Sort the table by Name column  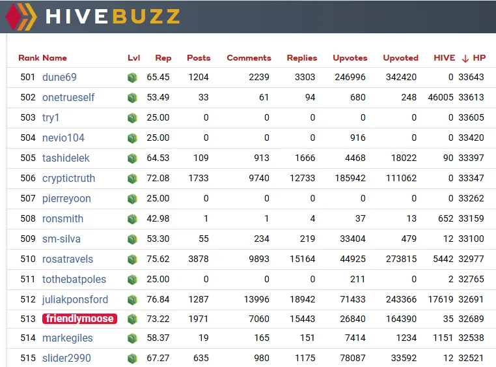tap(55, 58)
